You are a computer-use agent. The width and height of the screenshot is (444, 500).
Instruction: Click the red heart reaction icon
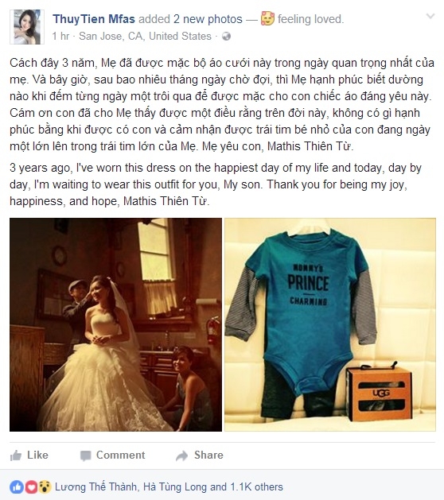tap(31, 487)
